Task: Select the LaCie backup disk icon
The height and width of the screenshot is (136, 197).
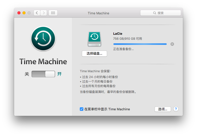Action: tap(94, 39)
